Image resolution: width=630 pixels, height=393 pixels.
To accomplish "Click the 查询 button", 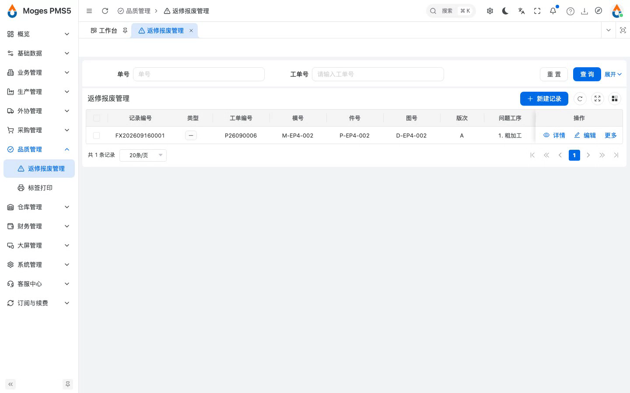I will [x=587, y=74].
